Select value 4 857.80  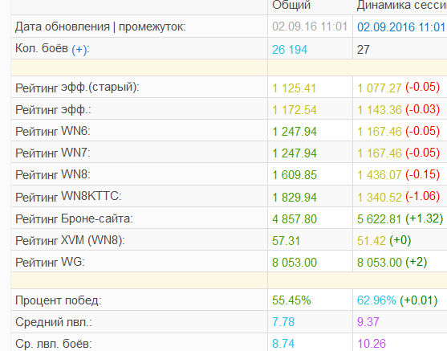pyautogui.click(x=295, y=219)
